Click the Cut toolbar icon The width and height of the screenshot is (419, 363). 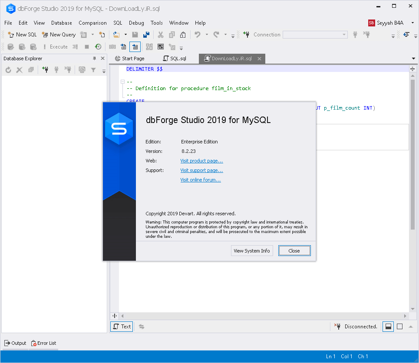pos(160,35)
